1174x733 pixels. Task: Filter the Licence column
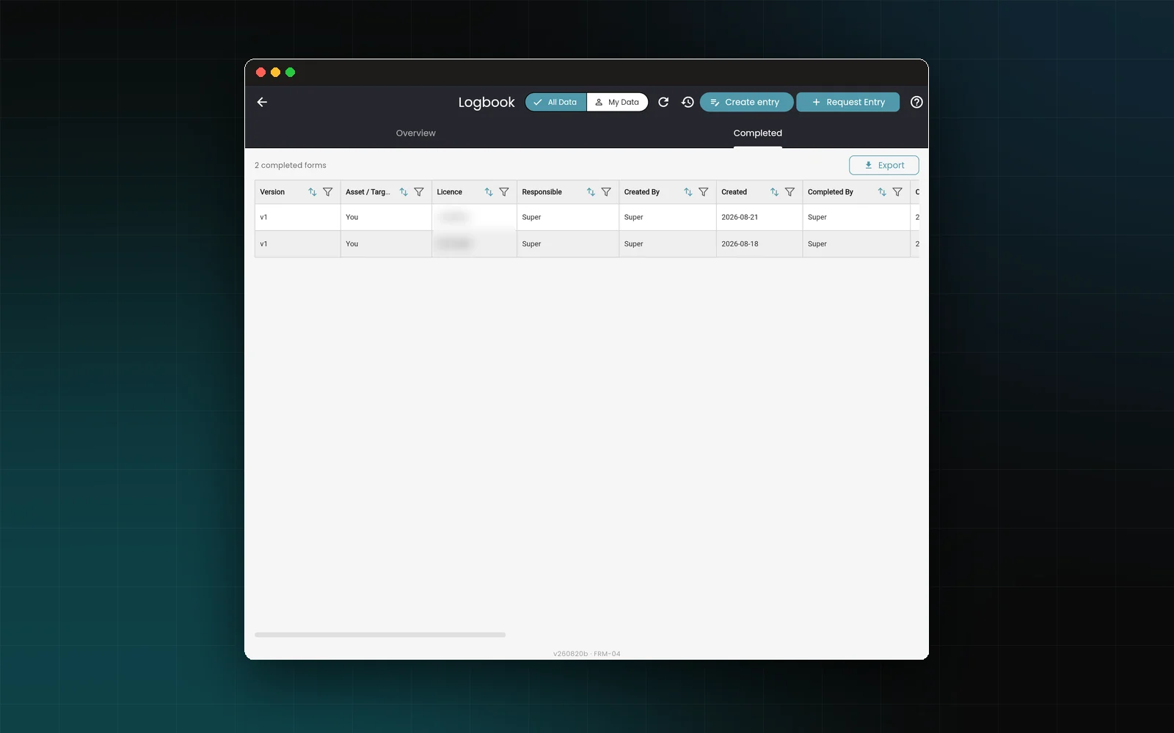coord(504,192)
